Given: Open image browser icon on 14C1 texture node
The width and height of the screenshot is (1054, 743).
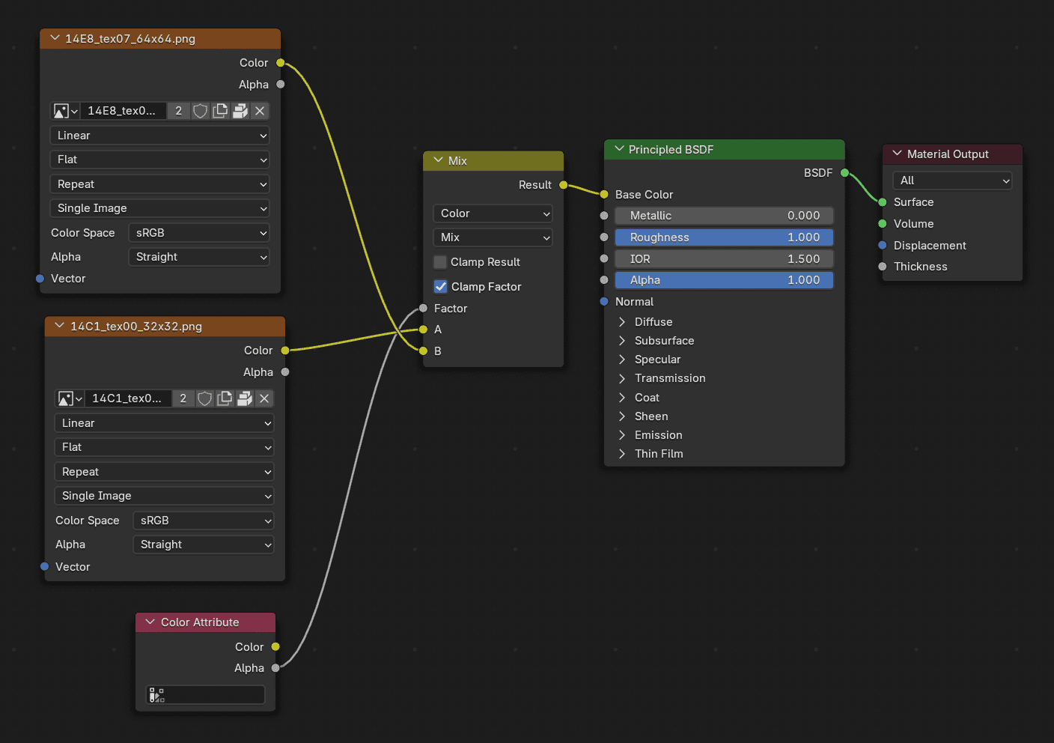Looking at the screenshot, I should pos(69,398).
